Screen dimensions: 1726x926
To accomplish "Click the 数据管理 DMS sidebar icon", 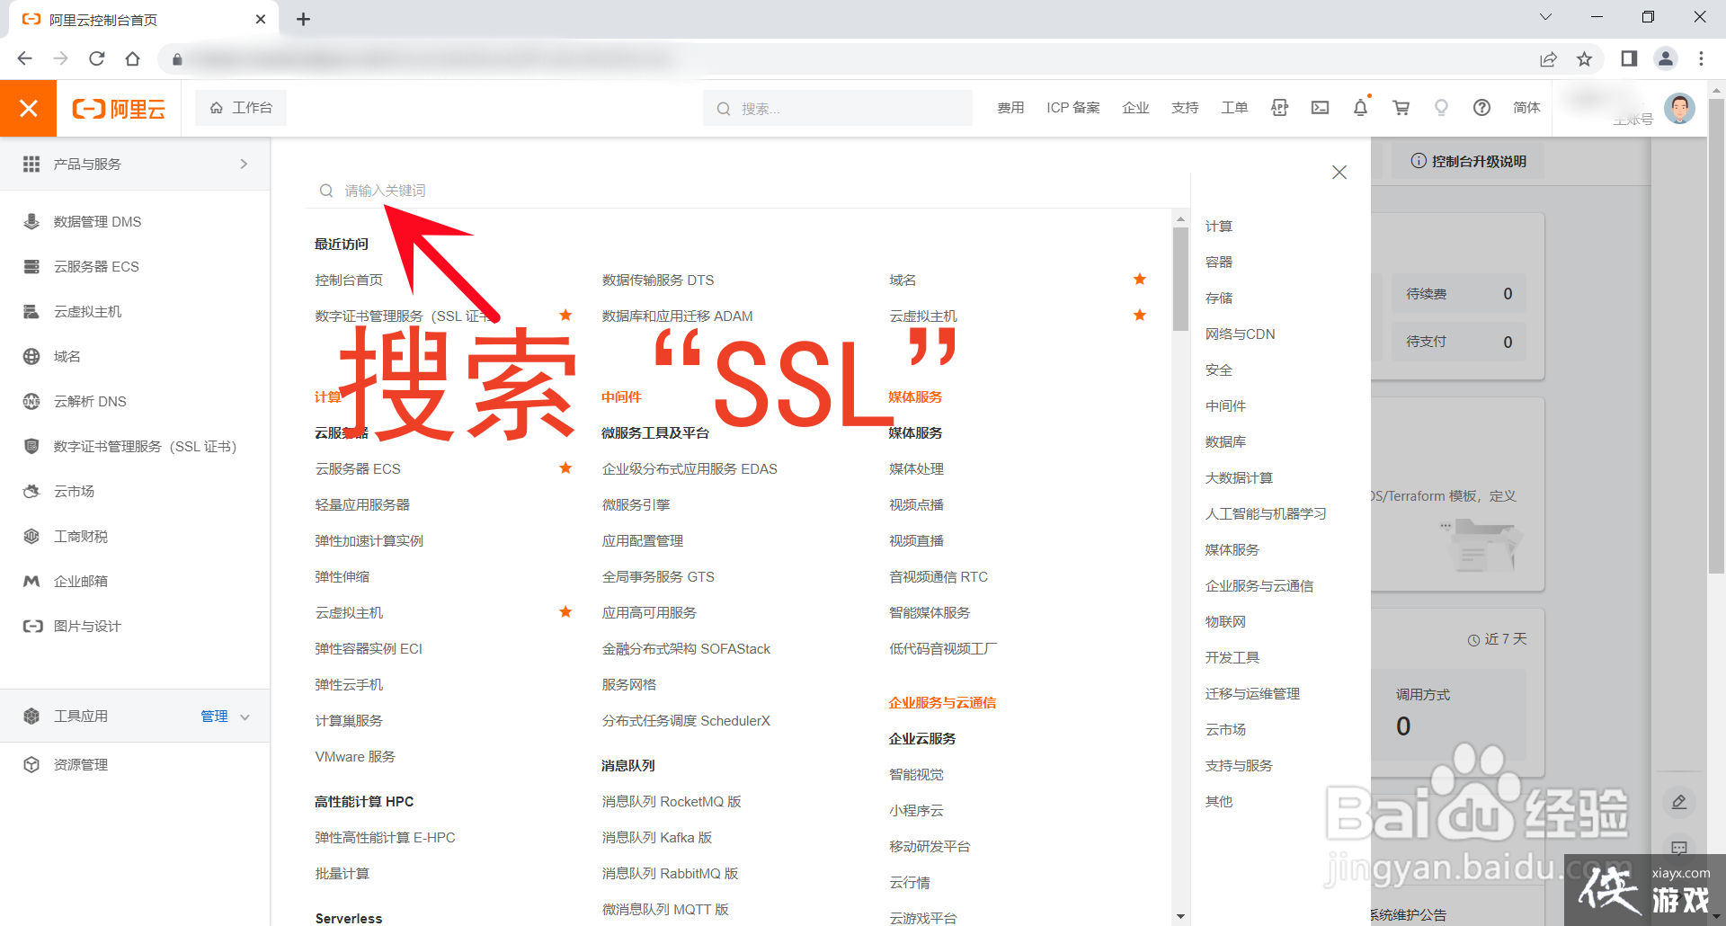I will click(x=31, y=221).
